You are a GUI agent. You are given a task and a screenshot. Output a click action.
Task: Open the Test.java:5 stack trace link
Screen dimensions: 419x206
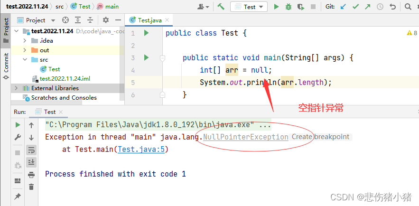tap(141, 150)
